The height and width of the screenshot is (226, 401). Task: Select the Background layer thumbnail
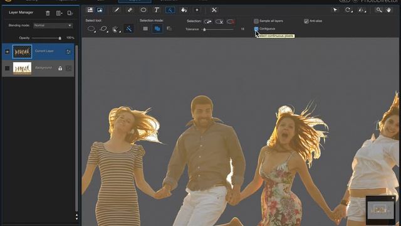[x=23, y=68]
